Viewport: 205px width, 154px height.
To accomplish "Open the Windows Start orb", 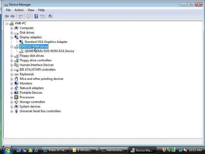I will (x=7, y=150).
